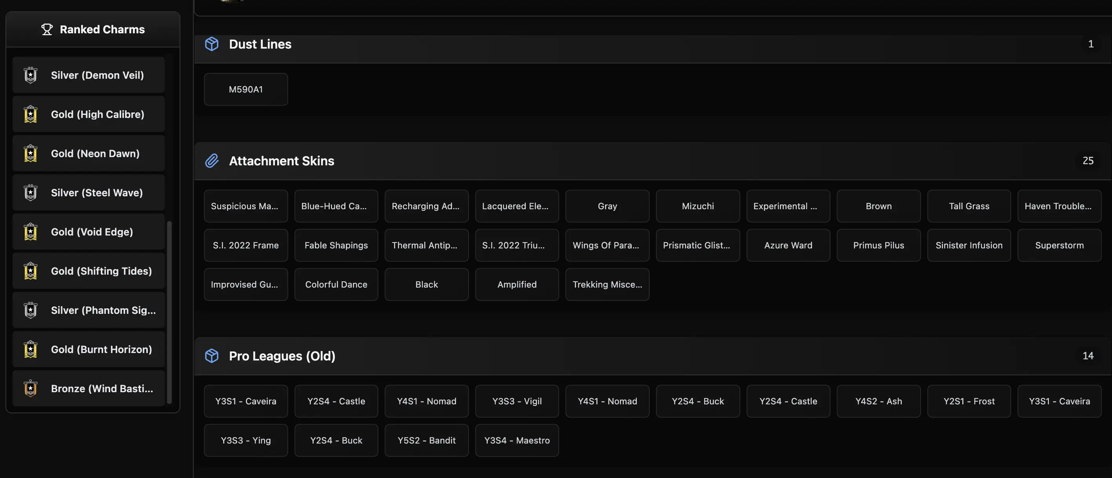Image resolution: width=1112 pixels, height=478 pixels.
Task: Click the Ranked Charms trophy icon
Action: point(47,29)
